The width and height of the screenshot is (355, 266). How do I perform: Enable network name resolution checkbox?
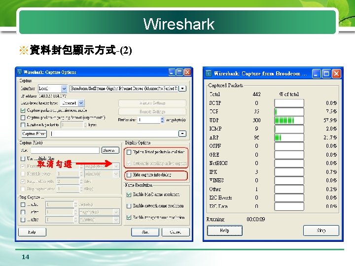pos(129,206)
